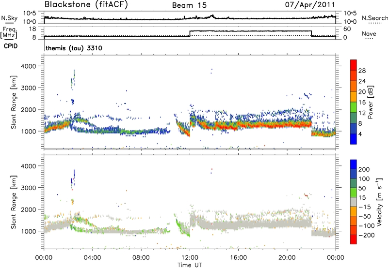The width and height of the screenshot is (388, 268).
Task: Click the date '07/Apr/2011'
Action: pyautogui.click(x=310, y=5)
